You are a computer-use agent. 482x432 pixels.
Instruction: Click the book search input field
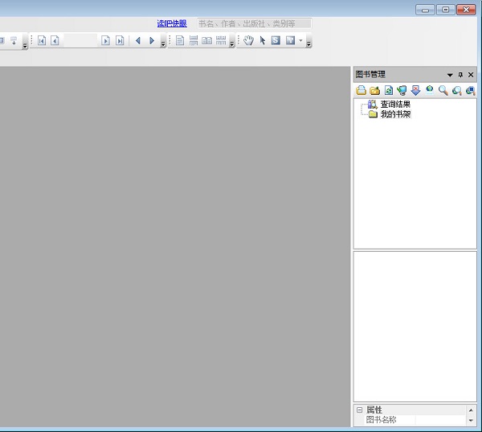point(254,24)
